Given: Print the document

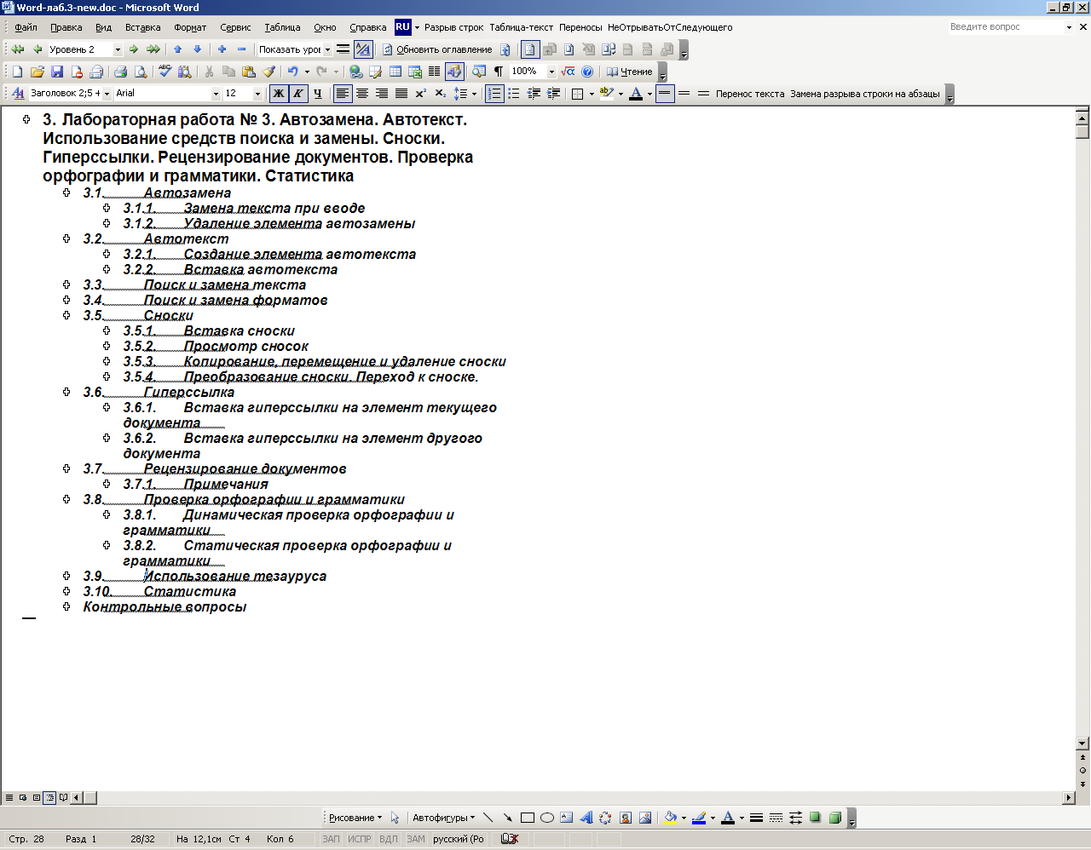Looking at the screenshot, I should pos(120,72).
